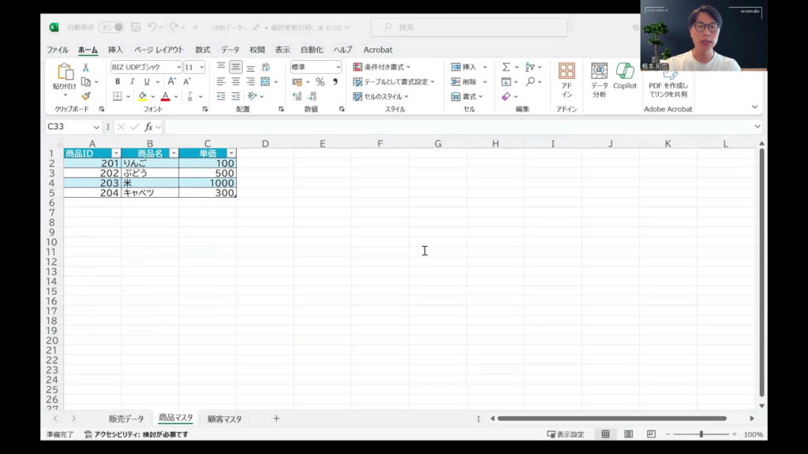Image resolution: width=808 pixels, height=454 pixels.
Task: Click the scissors cut icon
Action: pos(86,68)
